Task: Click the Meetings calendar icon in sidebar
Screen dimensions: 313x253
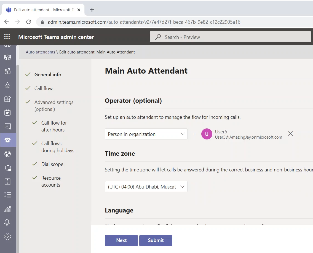Action: [x=7, y=112]
